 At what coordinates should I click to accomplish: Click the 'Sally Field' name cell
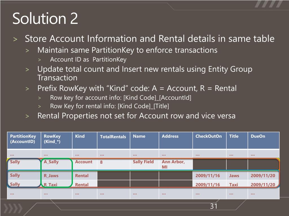coord(144,164)
